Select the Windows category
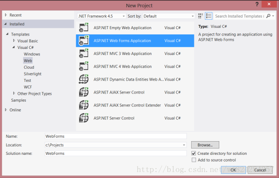 coord(32,54)
